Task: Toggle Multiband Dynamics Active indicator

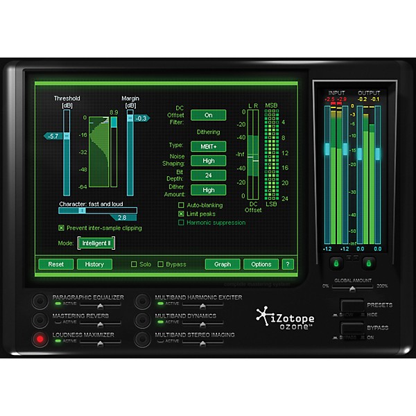Action: coord(161,322)
